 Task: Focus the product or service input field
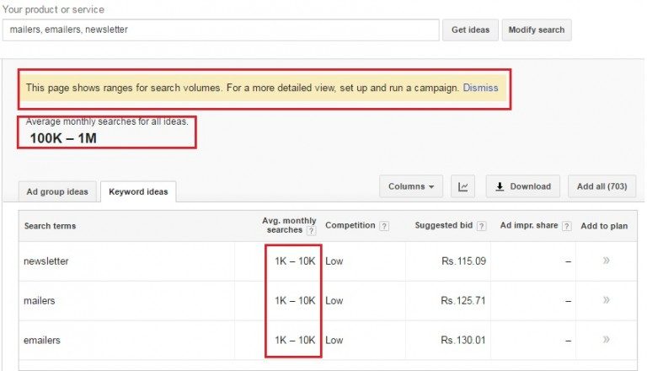[221, 30]
